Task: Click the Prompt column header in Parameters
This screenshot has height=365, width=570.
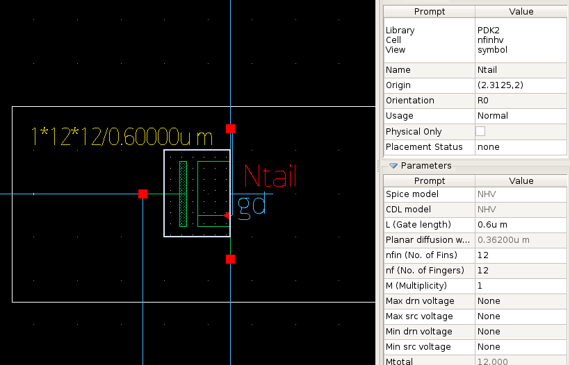Action: tap(429, 181)
